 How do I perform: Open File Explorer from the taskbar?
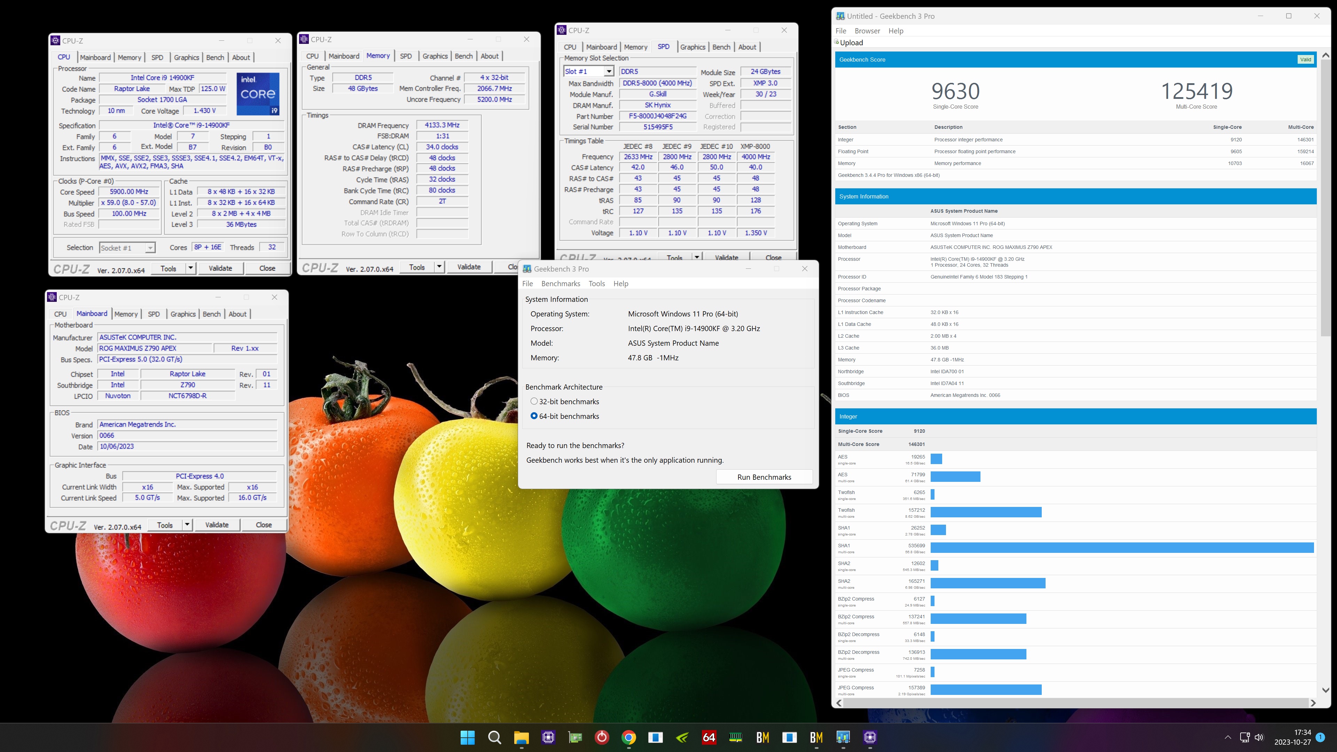pyautogui.click(x=521, y=737)
